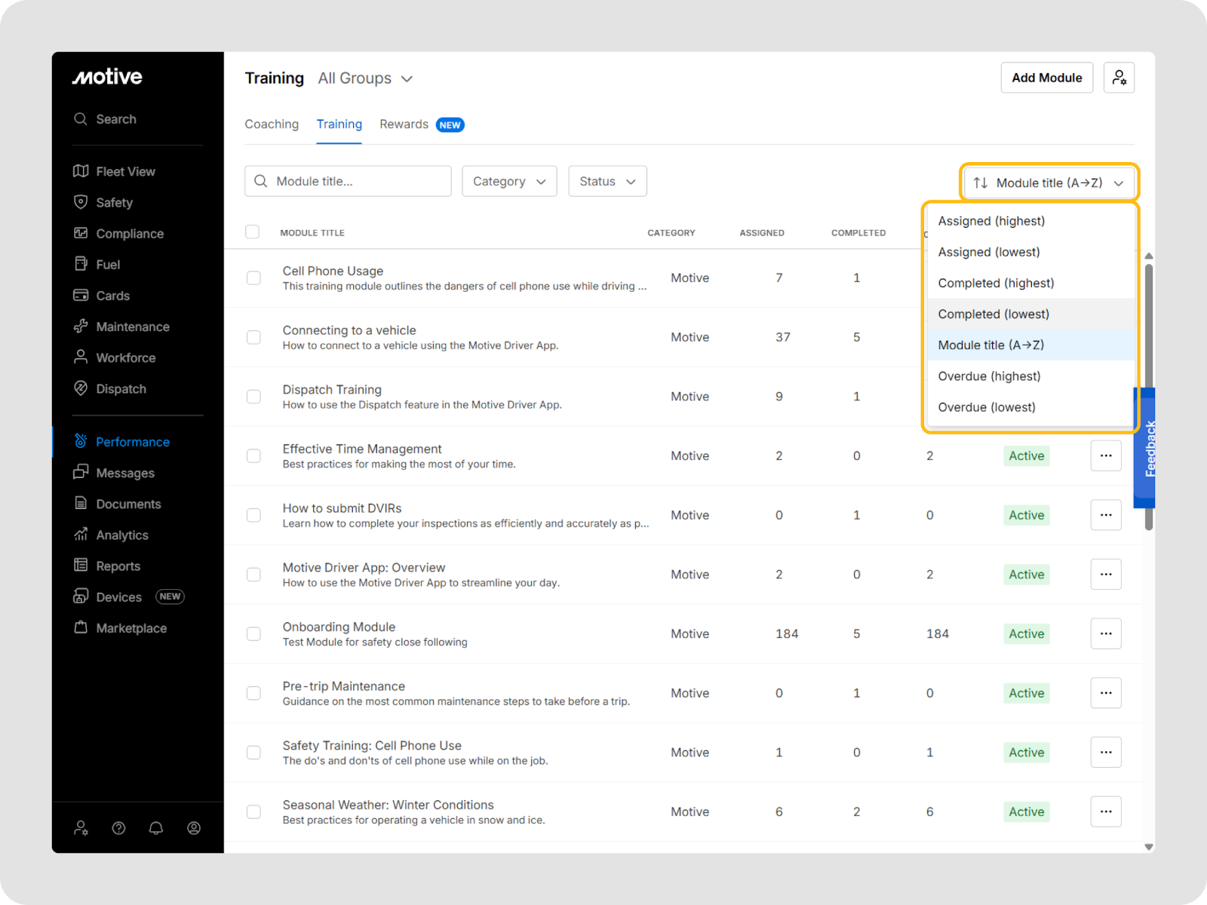
Task: Expand the Category filter dropdown
Action: (509, 182)
